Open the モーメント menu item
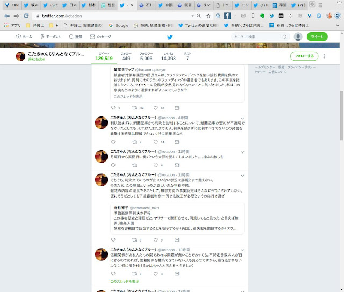Screen dimensions: 344x292 (x=51, y=37)
